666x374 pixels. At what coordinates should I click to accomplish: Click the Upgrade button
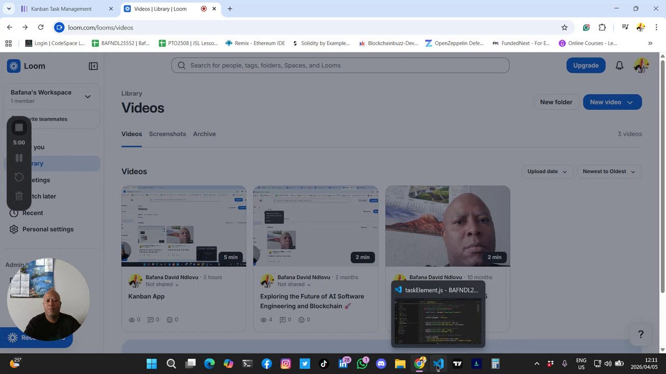pyautogui.click(x=586, y=65)
